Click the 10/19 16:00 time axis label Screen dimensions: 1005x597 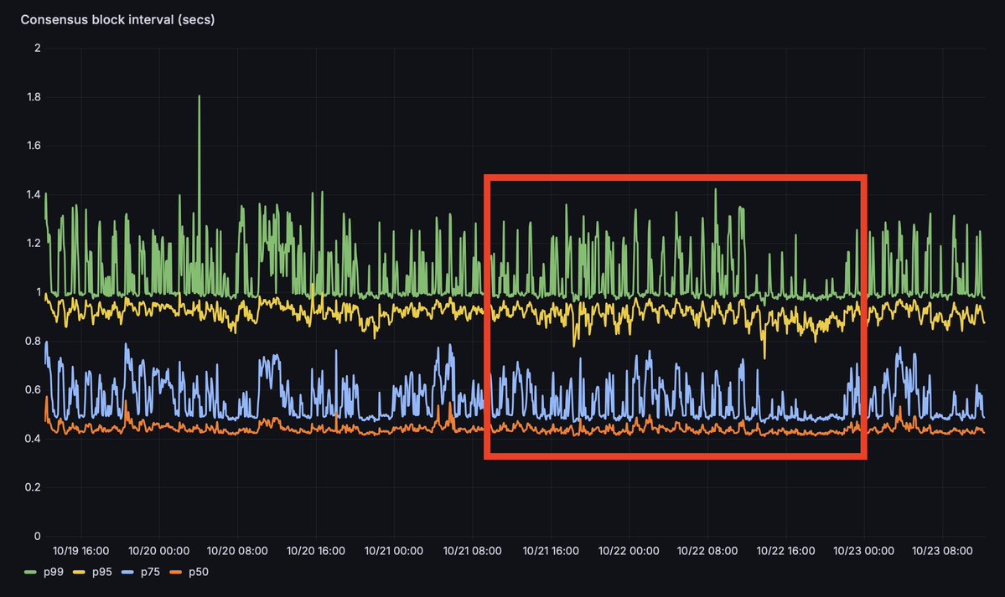tap(80, 551)
